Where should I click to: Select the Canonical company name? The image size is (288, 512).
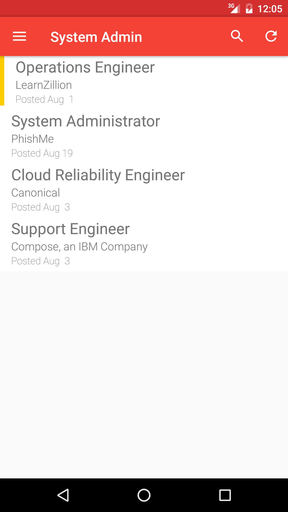36,193
